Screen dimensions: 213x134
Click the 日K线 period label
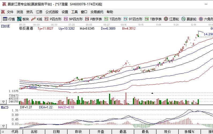click(x=5, y=26)
